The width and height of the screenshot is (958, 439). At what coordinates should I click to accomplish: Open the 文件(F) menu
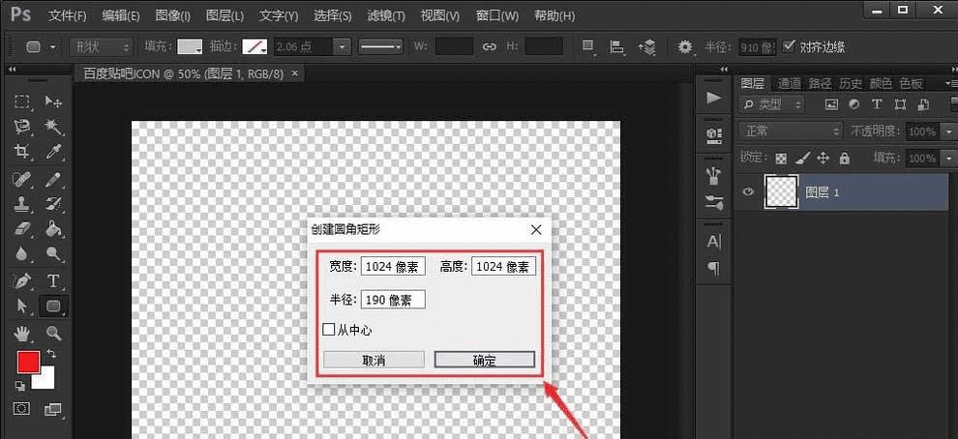[67, 15]
